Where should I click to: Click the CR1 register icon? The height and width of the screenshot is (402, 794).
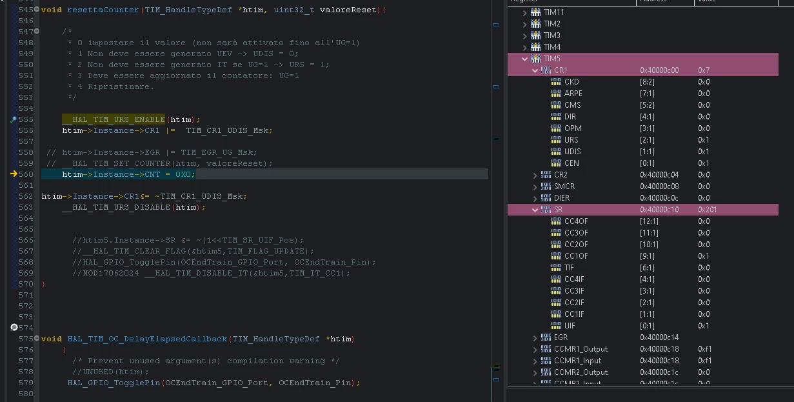[x=546, y=70]
